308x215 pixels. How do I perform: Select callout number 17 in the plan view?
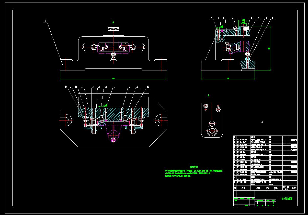(115, 87)
